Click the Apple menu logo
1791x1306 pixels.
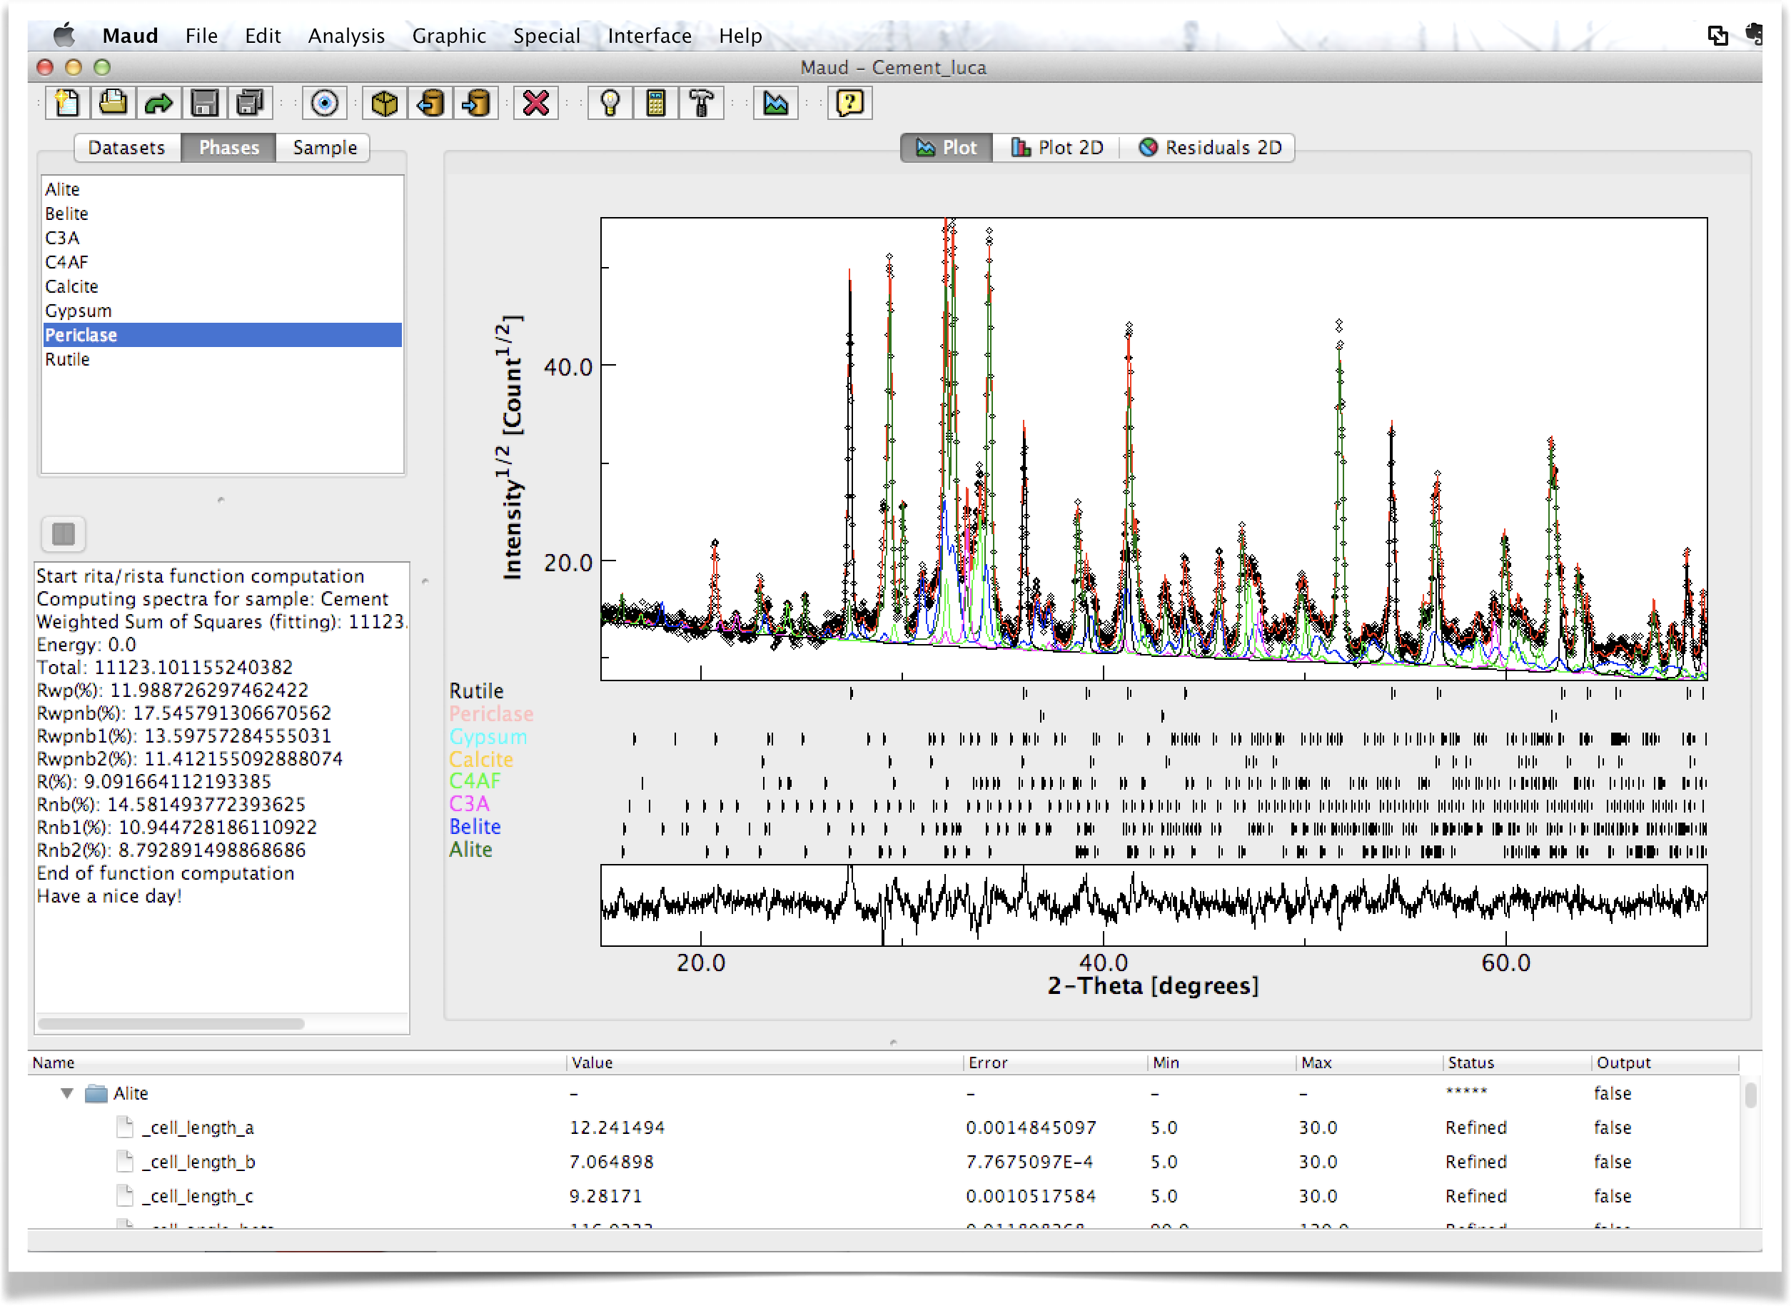click(x=64, y=35)
